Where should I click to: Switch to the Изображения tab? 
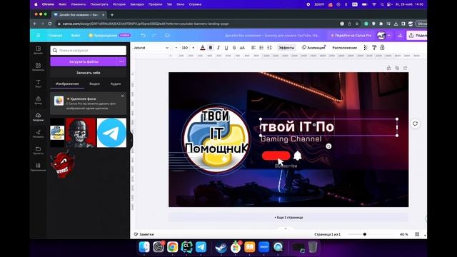click(x=67, y=84)
